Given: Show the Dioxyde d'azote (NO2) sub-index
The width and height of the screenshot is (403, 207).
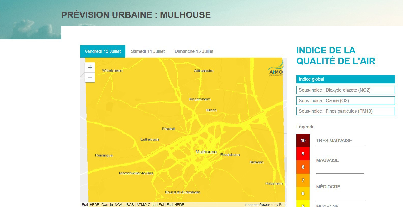Looking at the screenshot, I should pos(345,90).
